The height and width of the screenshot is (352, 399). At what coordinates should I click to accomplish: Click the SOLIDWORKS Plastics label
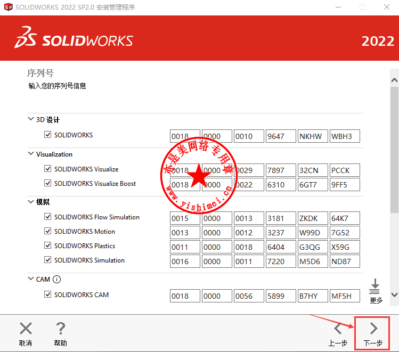(x=85, y=246)
